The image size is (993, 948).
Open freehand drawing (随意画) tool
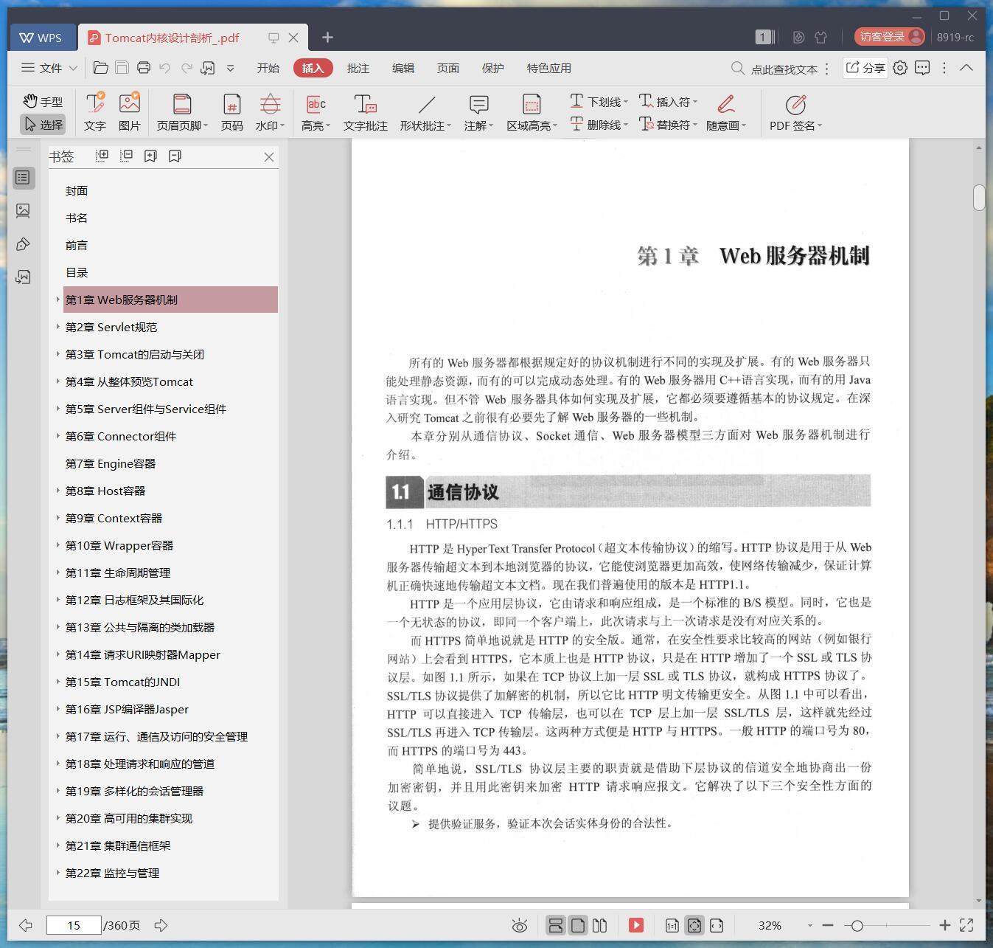(x=726, y=112)
